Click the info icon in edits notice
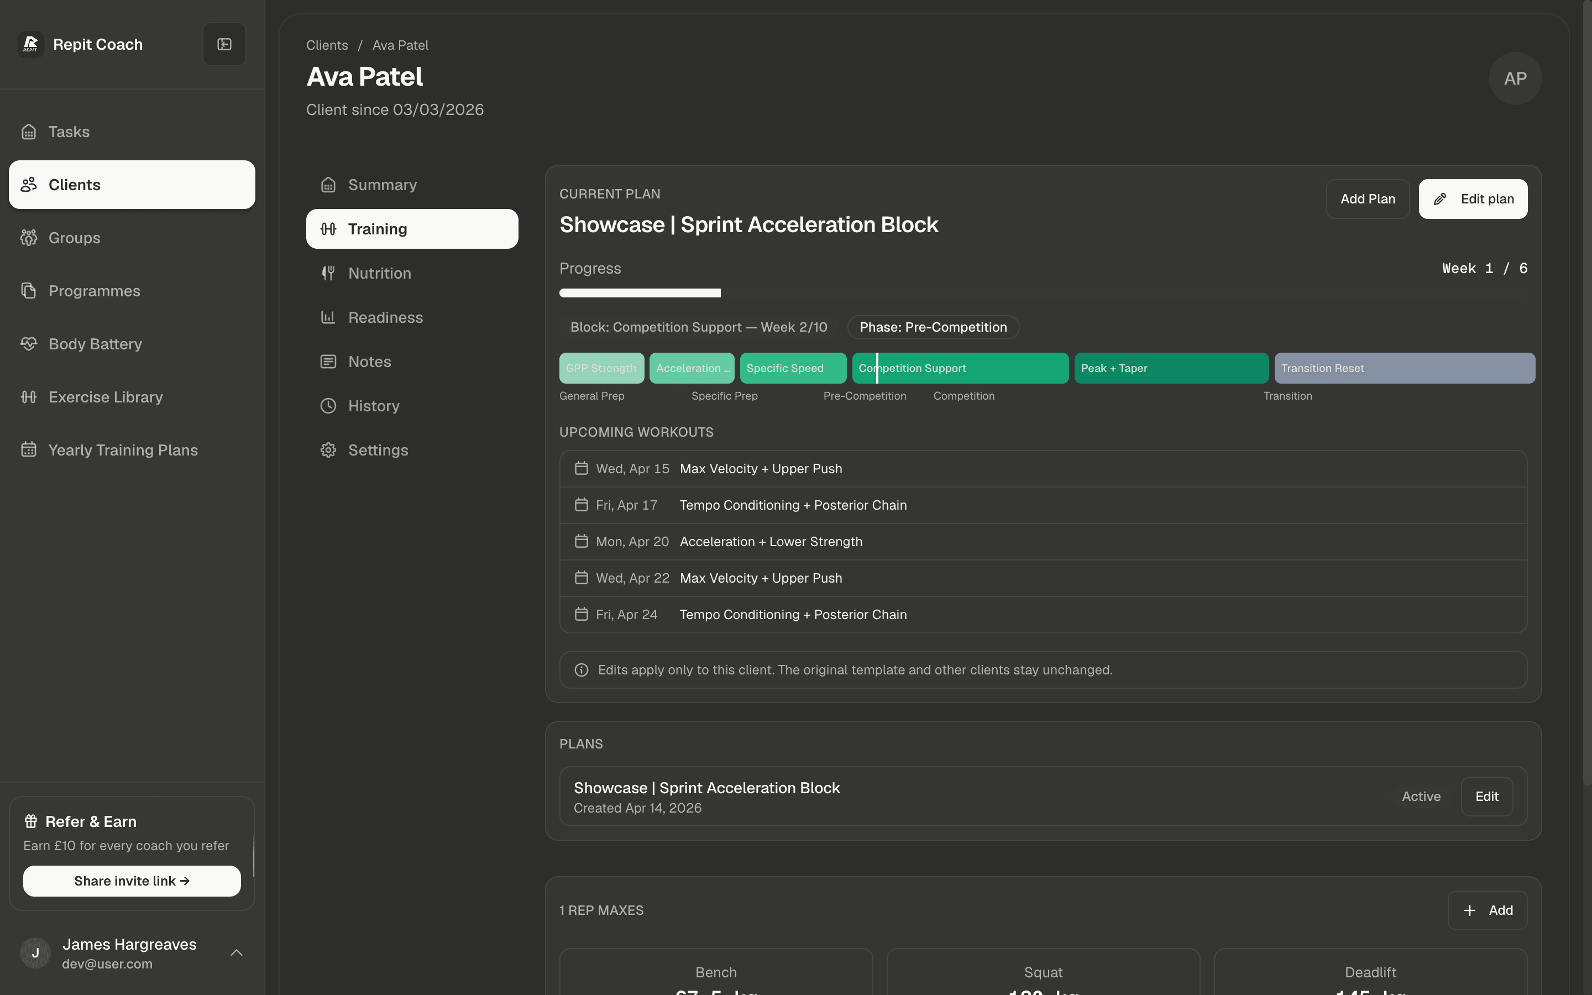This screenshot has width=1592, height=995. pos(581,670)
